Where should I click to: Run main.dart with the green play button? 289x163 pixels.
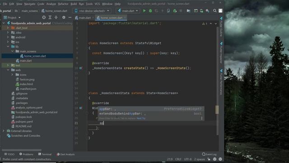coord(144,11)
